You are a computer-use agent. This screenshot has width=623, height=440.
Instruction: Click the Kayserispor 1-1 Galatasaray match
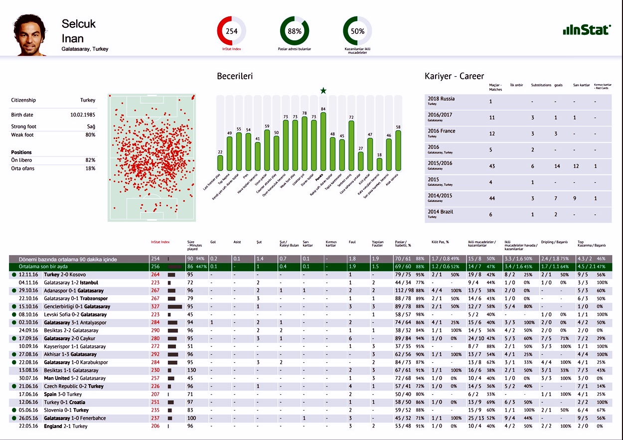click(x=74, y=346)
